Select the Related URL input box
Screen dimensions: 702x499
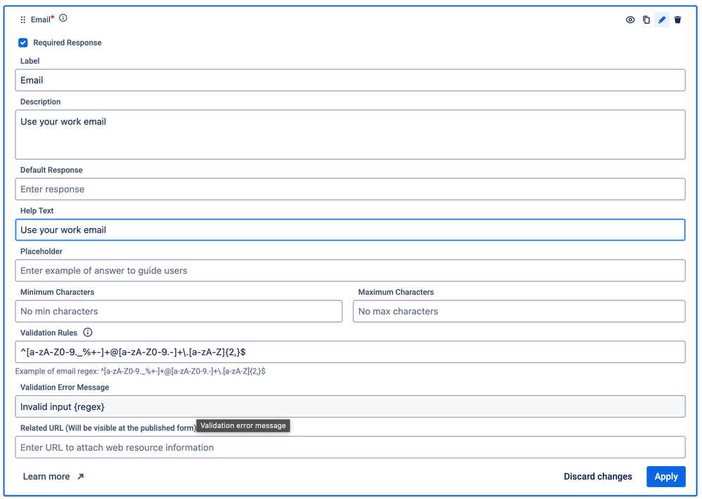click(x=350, y=447)
